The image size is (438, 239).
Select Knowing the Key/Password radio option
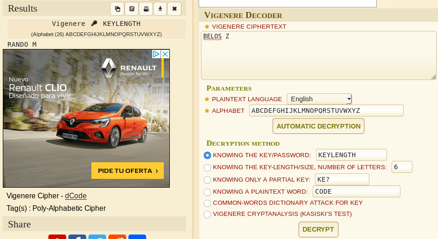(207, 155)
